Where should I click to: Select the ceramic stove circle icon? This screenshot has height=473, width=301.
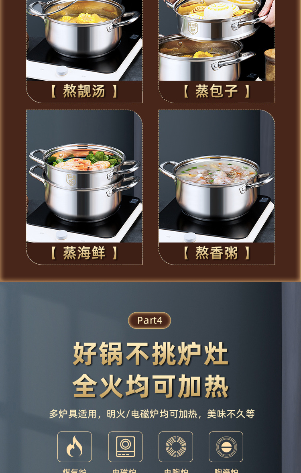click(x=226, y=447)
